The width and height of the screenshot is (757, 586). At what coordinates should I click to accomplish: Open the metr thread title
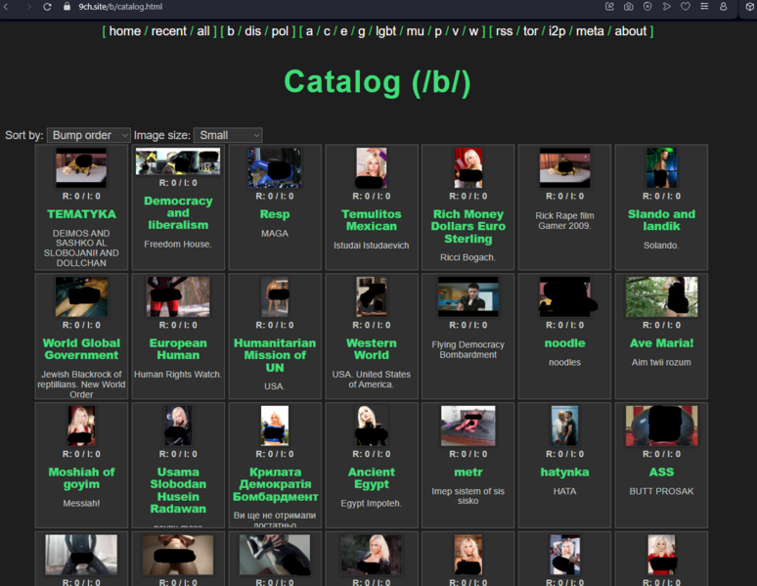[x=468, y=473]
